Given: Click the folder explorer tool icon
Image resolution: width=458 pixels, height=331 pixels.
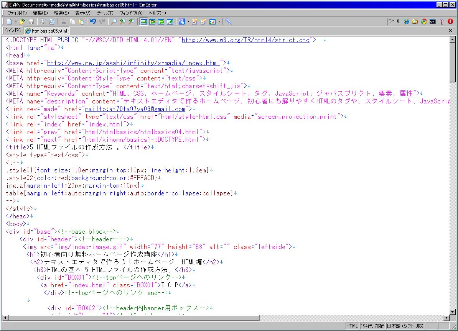Looking at the screenshot, I should [x=415, y=21].
